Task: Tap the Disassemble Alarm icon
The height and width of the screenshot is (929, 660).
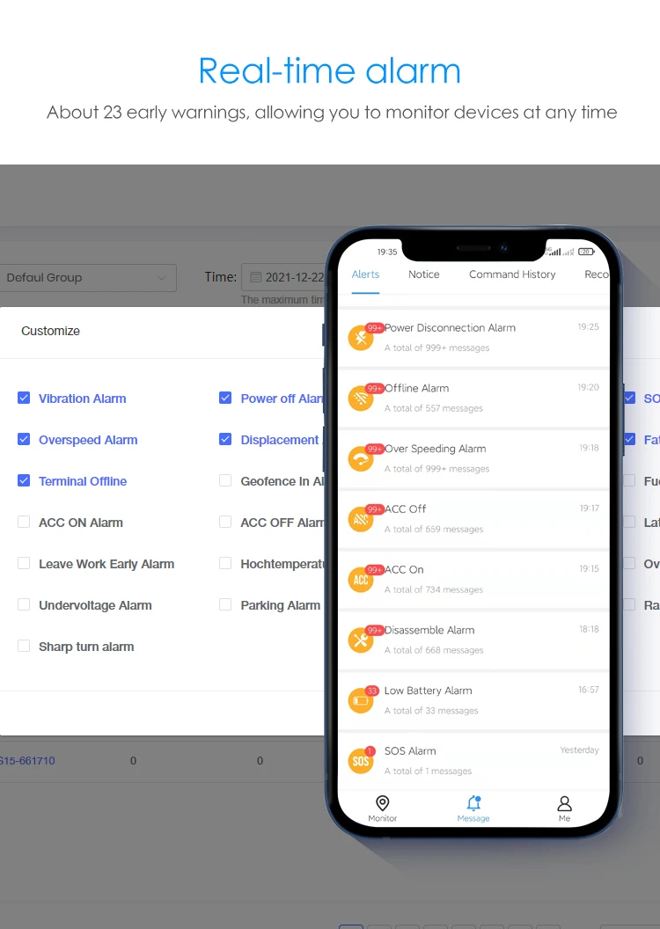Action: tap(361, 640)
